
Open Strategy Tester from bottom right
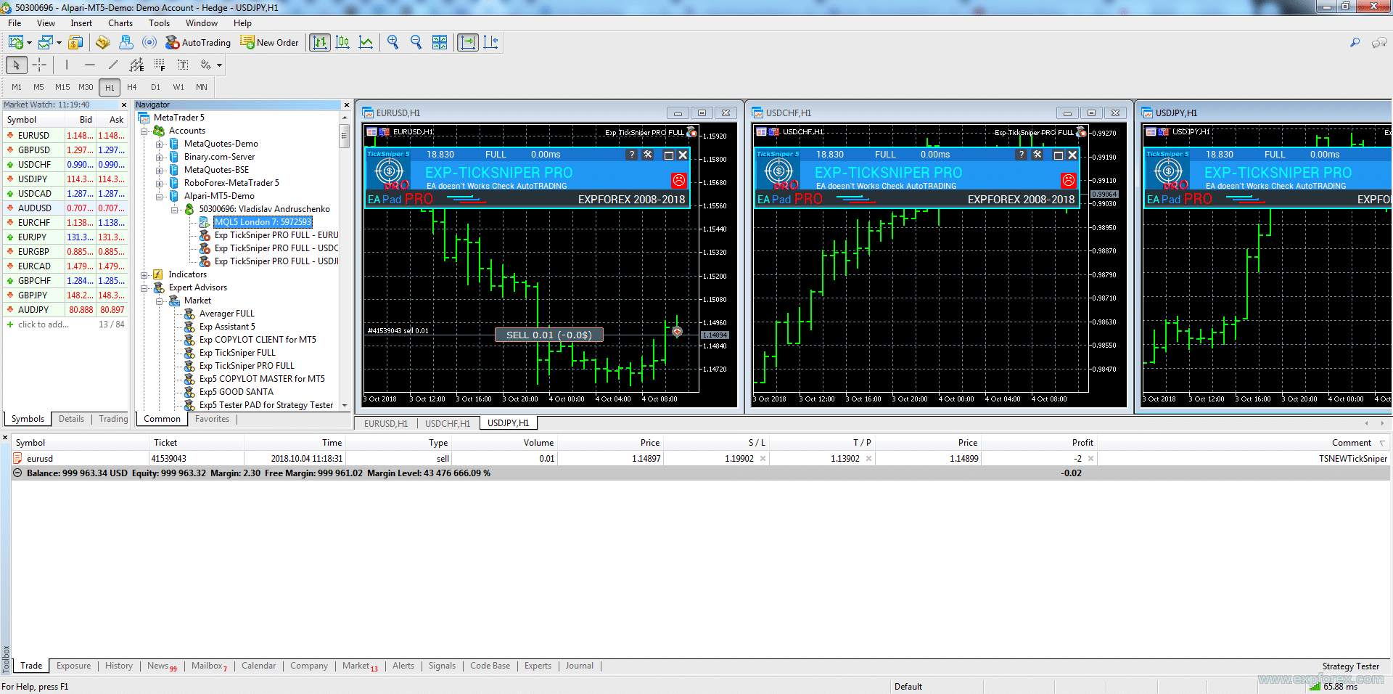click(1350, 666)
